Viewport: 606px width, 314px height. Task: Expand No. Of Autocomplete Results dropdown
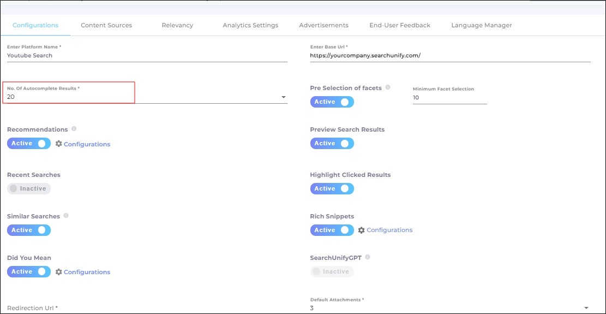click(283, 97)
